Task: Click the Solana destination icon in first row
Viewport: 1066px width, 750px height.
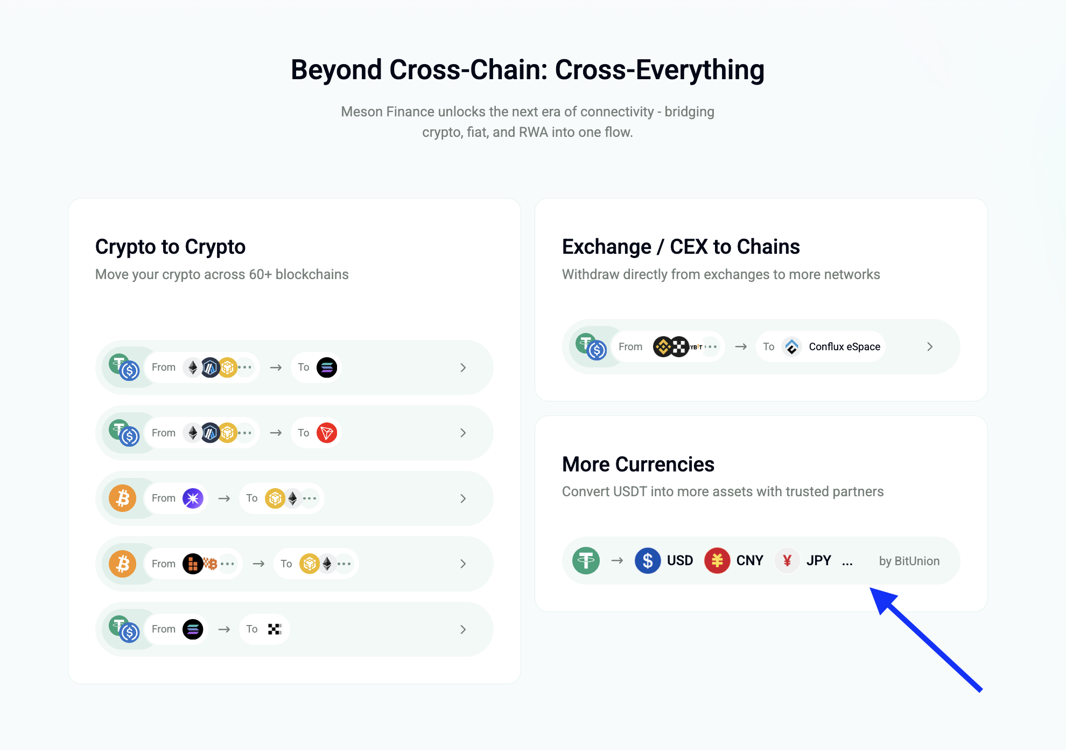Action: click(x=327, y=367)
